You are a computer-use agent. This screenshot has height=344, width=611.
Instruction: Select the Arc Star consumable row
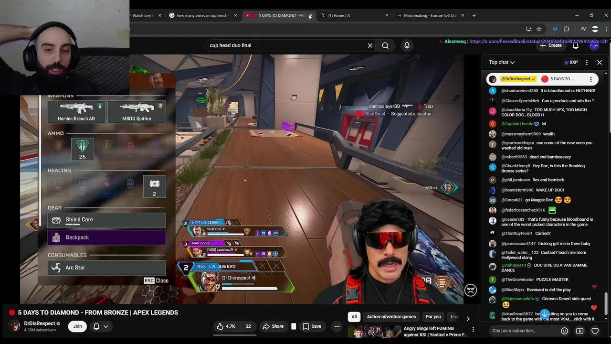[106, 268]
